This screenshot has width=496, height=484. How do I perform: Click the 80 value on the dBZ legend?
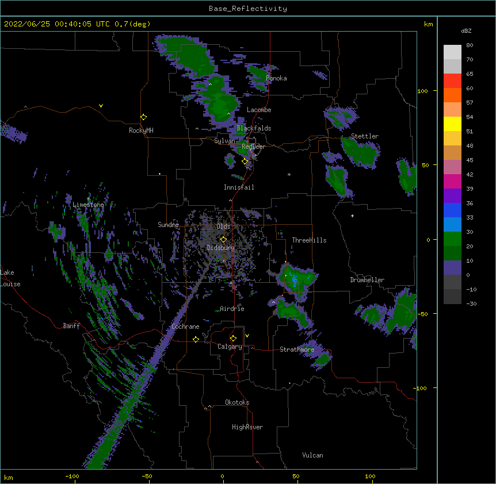pos(470,45)
